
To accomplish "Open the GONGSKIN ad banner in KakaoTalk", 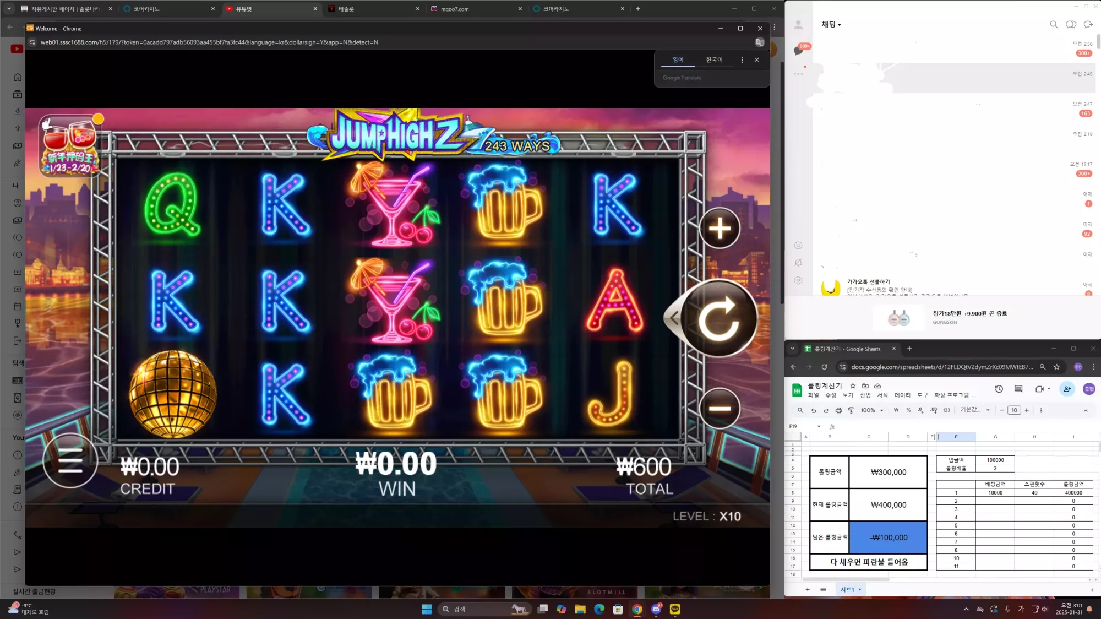I will tap(941, 318).
